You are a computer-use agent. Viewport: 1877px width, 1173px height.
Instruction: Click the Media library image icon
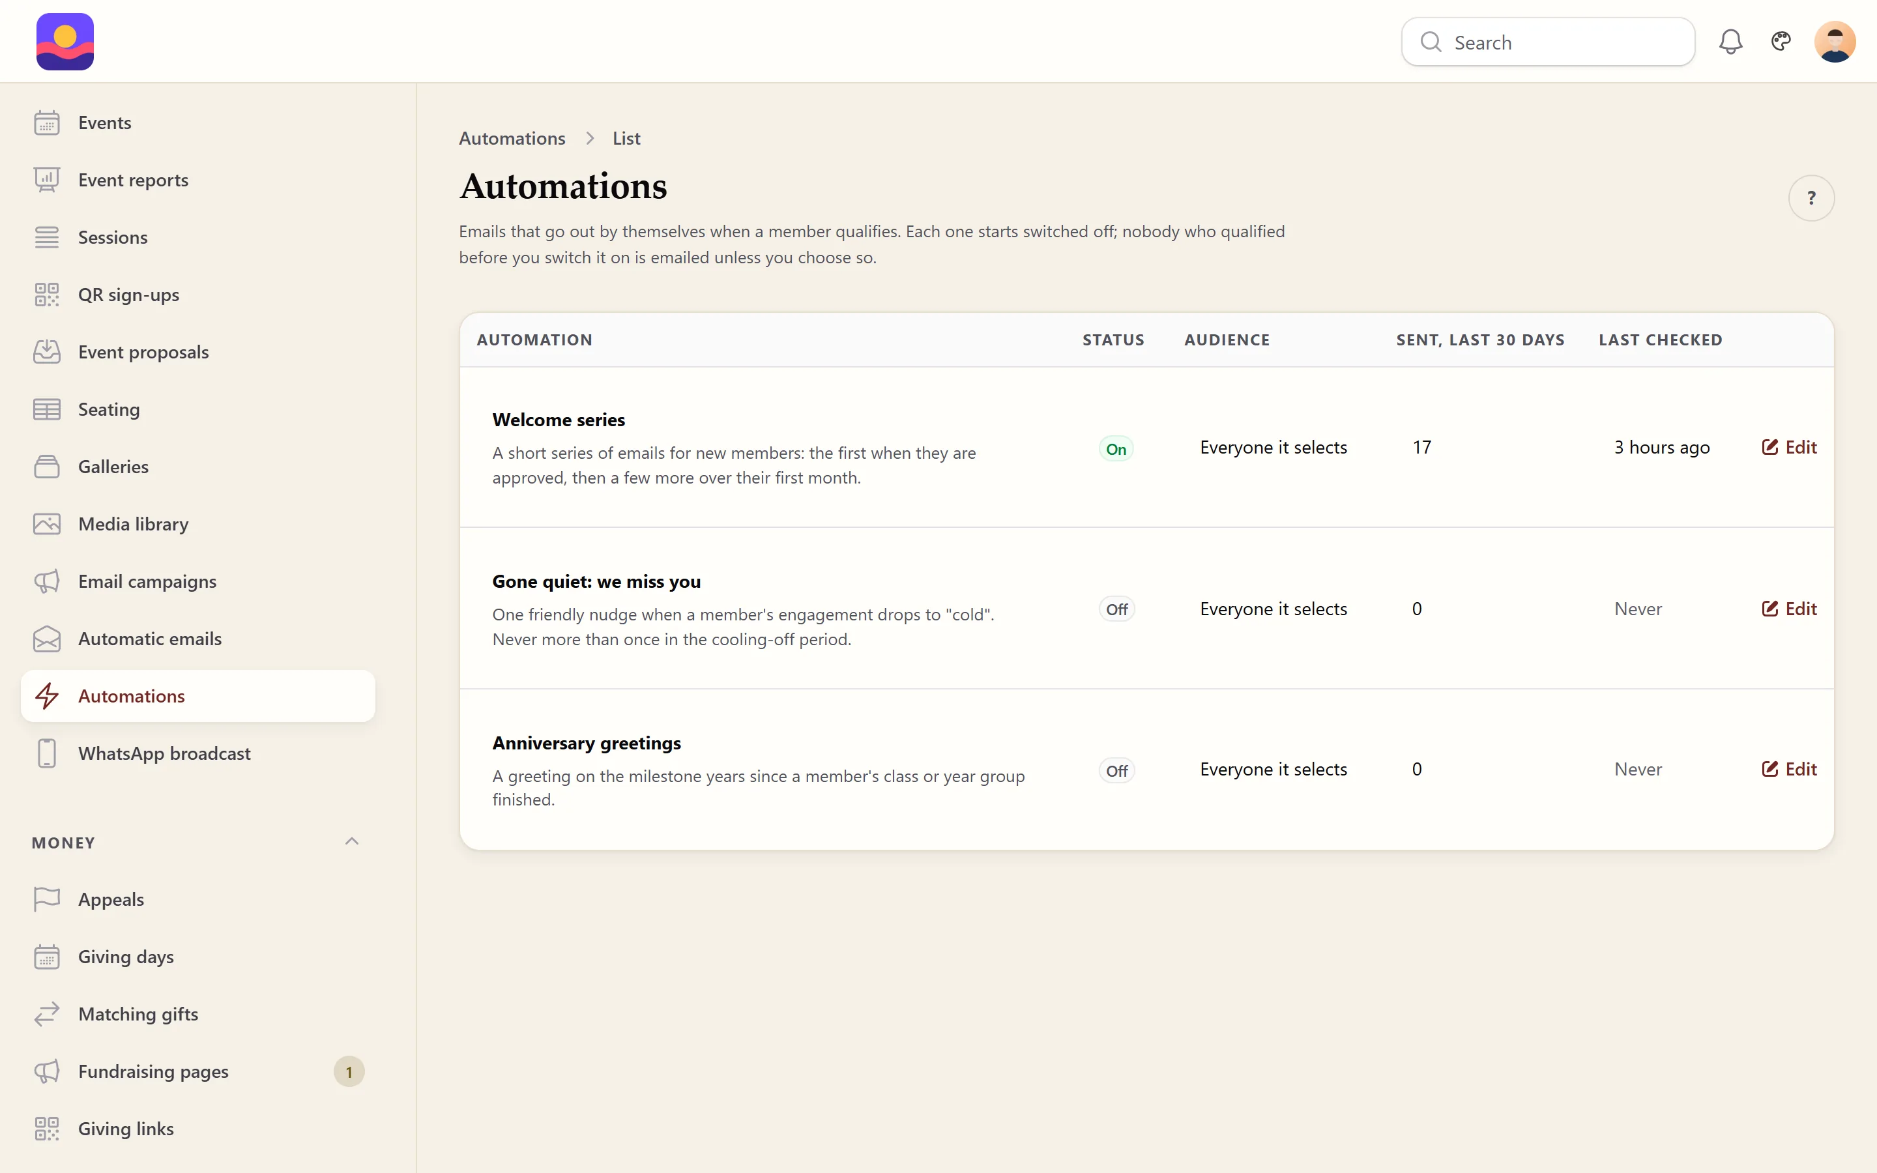46,525
